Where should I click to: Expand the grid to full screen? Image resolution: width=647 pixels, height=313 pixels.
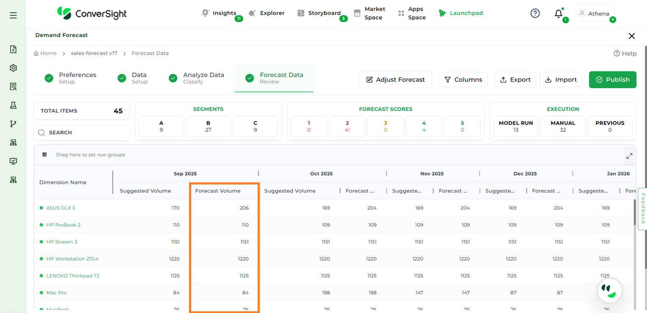coord(629,156)
